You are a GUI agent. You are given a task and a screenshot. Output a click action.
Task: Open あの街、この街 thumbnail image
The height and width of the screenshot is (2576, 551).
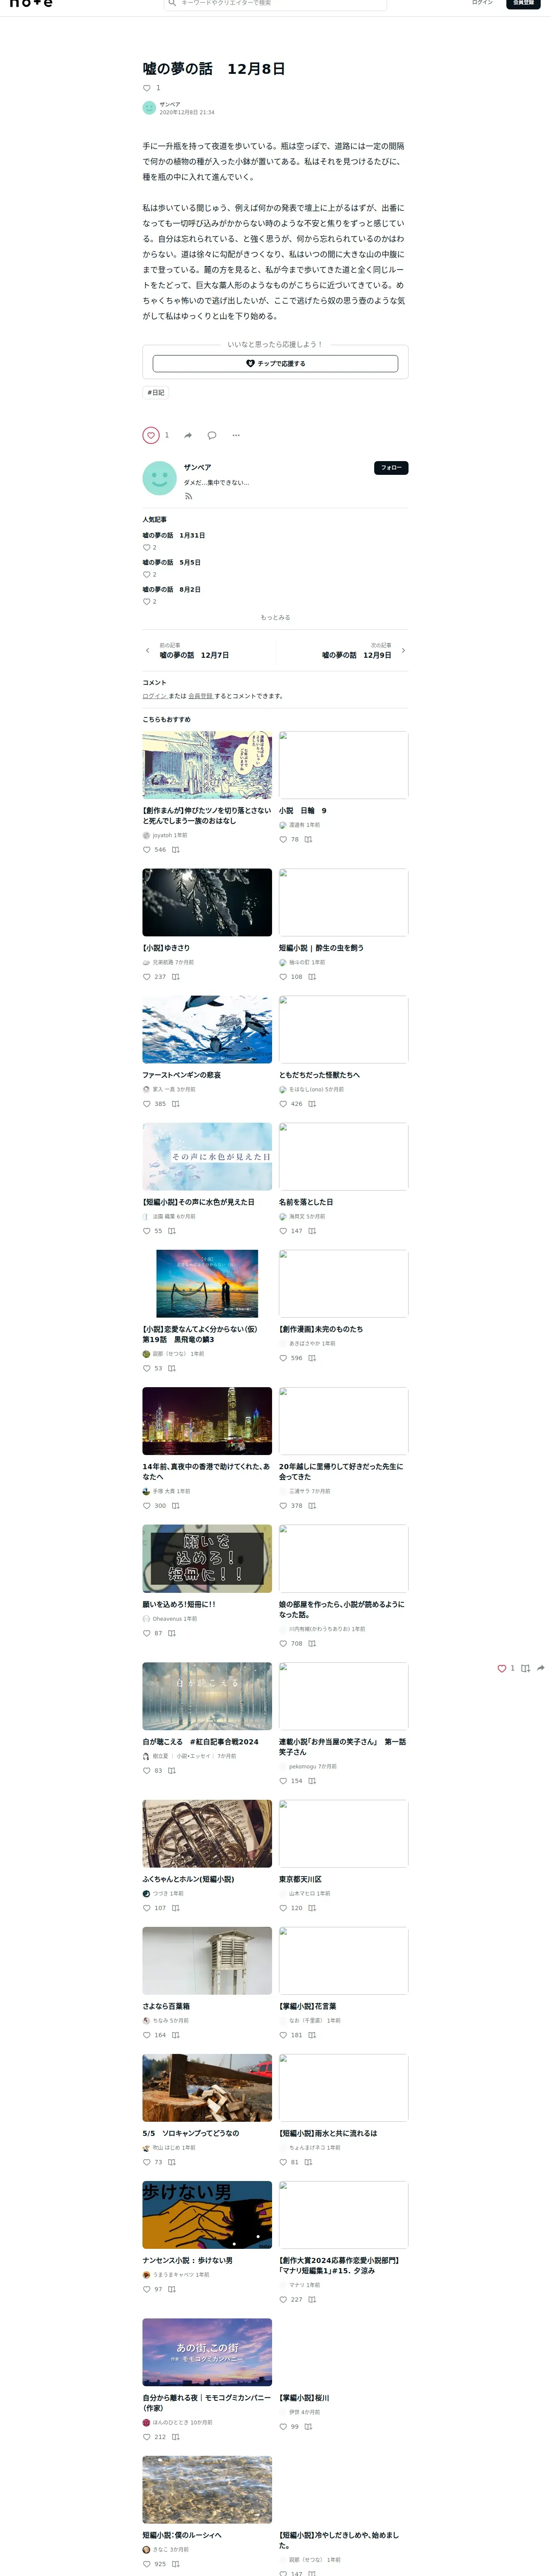pyautogui.click(x=207, y=2352)
